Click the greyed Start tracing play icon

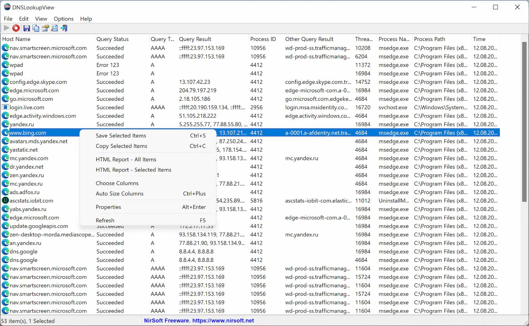tap(6, 28)
